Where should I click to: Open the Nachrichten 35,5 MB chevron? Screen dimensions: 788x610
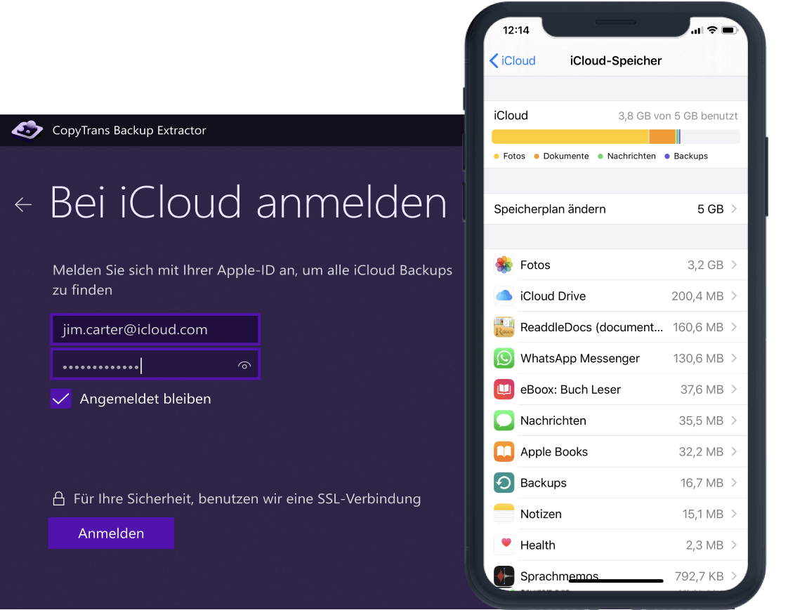(734, 420)
